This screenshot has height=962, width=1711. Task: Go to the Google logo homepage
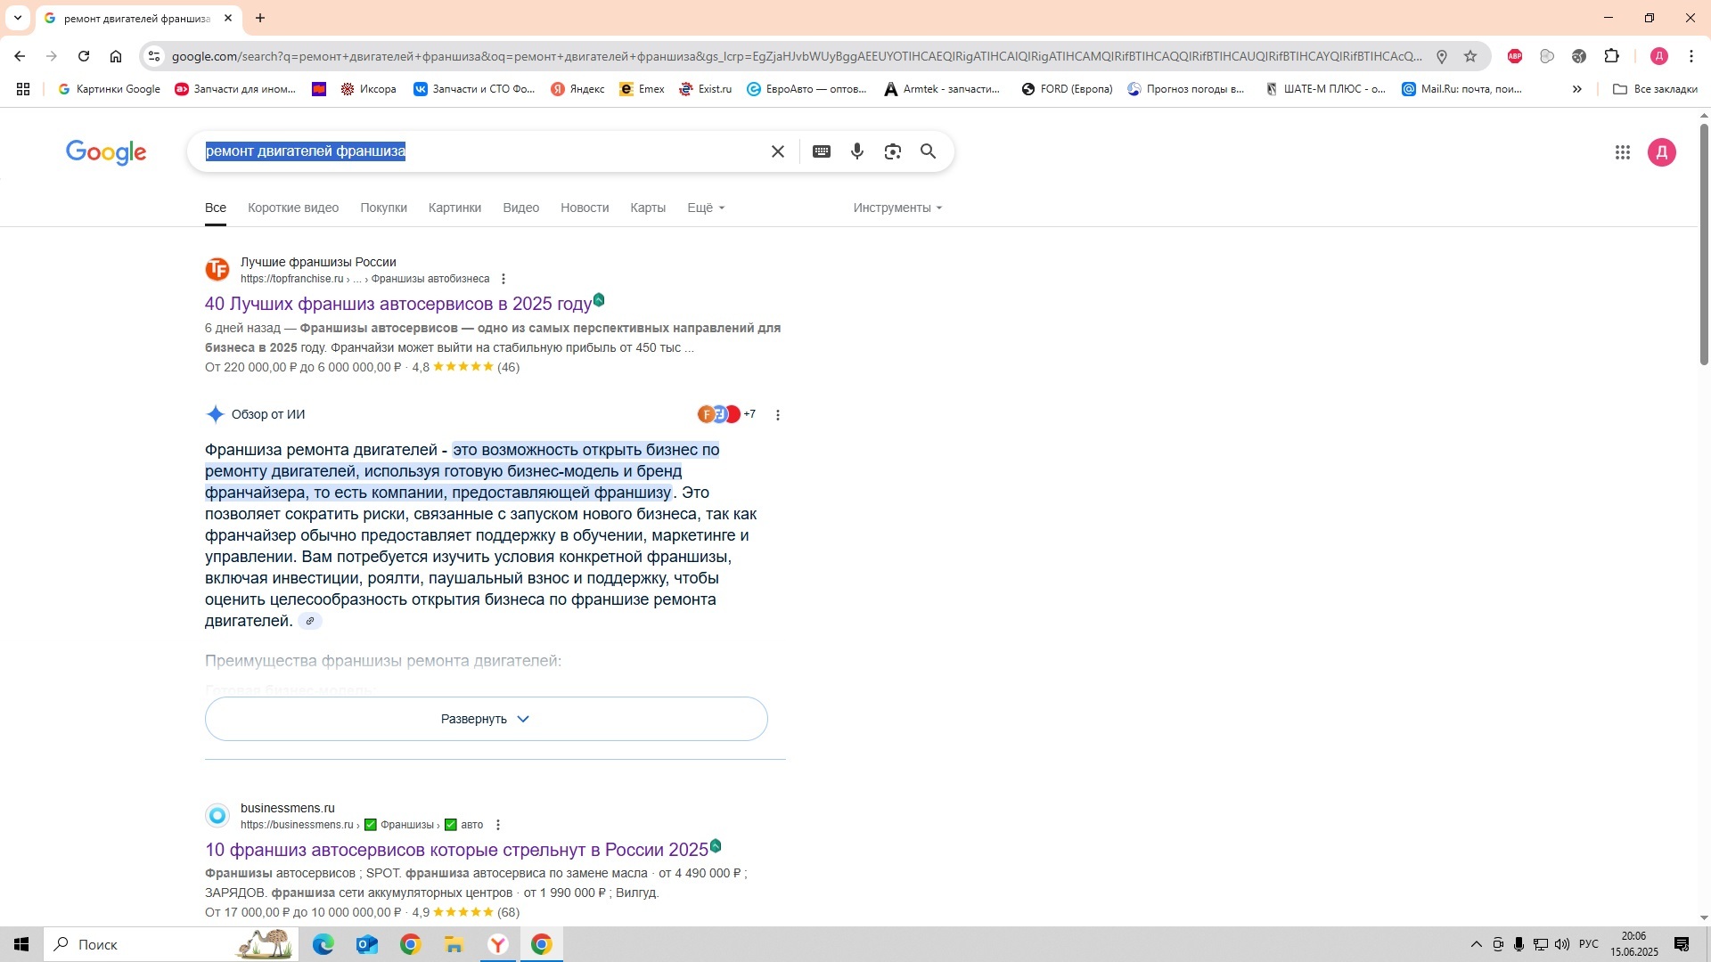[106, 152]
